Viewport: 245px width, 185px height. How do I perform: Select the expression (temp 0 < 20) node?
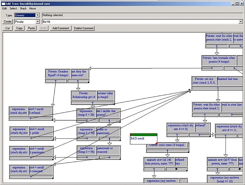pyautogui.click(x=86, y=113)
